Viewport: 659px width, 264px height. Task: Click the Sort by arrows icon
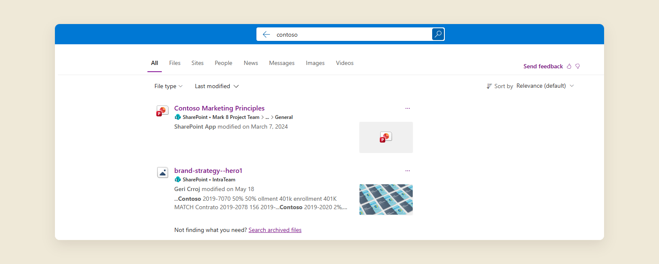click(x=489, y=86)
